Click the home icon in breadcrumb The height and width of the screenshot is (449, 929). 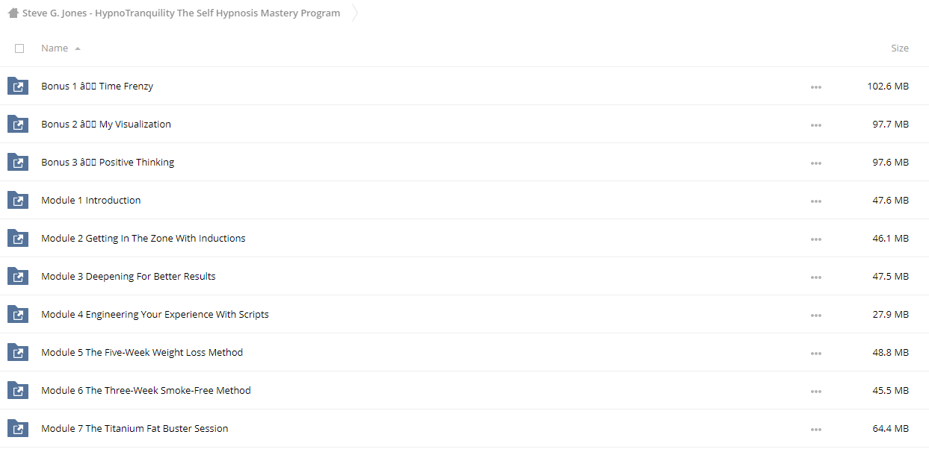[x=13, y=13]
